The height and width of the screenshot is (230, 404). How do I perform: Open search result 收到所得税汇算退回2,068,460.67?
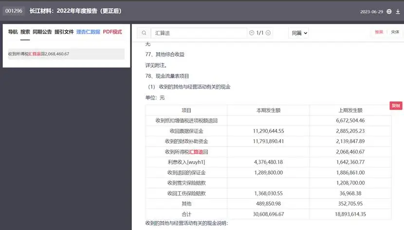(x=66, y=54)
